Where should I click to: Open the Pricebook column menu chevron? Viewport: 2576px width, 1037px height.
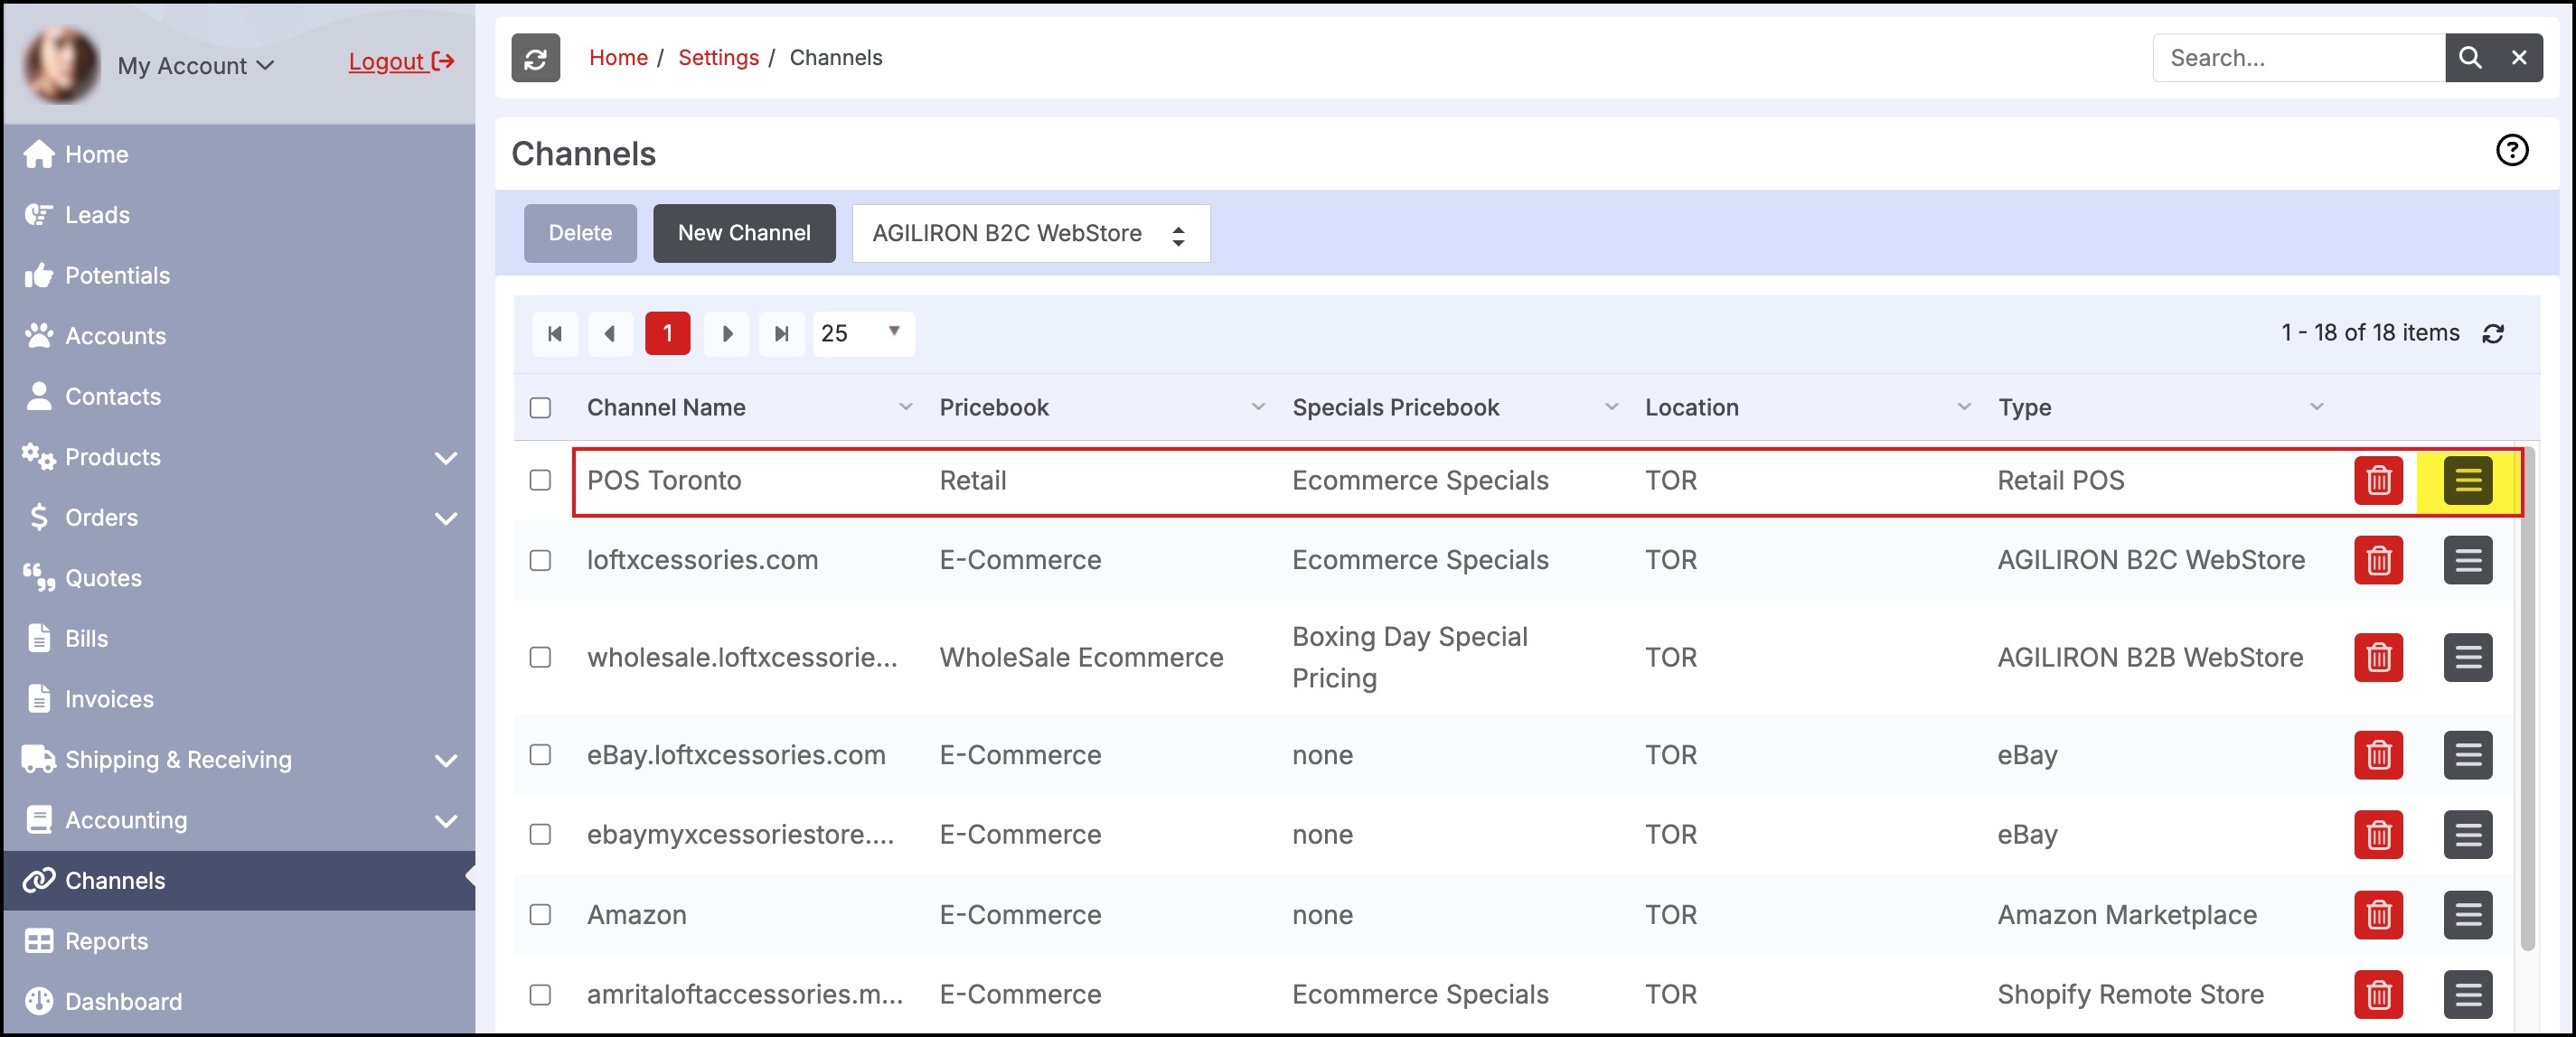pyautogui.click(x=1258, y=407)
